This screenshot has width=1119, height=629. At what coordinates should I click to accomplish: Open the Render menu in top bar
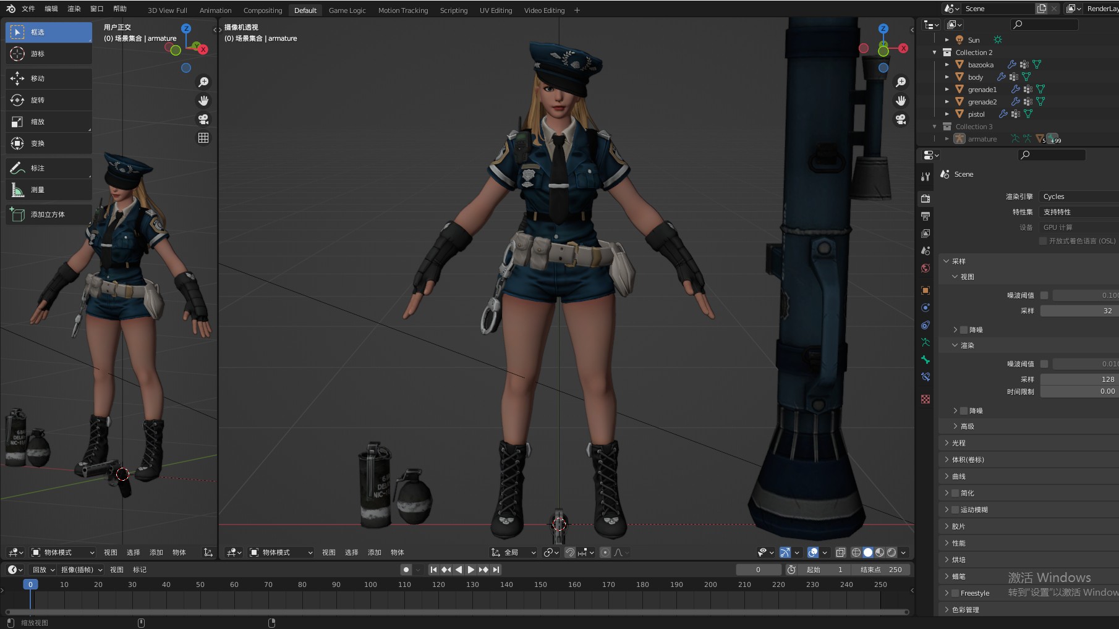point(74,9)
